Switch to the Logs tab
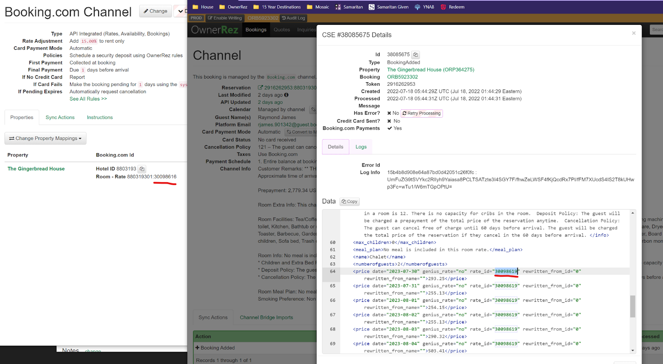 tap(361, 147)
